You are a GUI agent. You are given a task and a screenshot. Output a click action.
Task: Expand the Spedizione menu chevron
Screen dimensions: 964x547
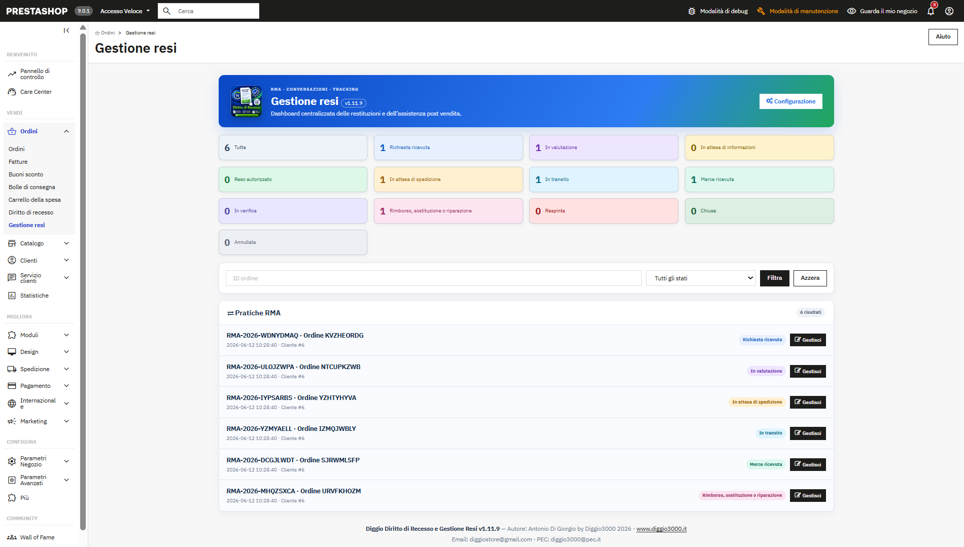pos(66,369)
